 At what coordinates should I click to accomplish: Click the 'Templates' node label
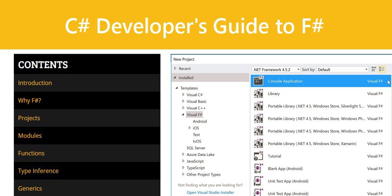(x=189, y=88)
